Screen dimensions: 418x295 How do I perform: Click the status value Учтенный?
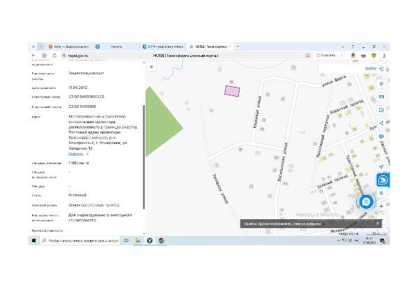point(77,195)
